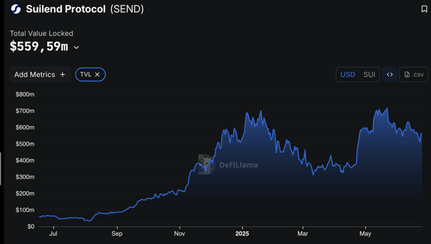Click the Total Value Locked label
Screen dimensions: 431x244
pos(42,34)
